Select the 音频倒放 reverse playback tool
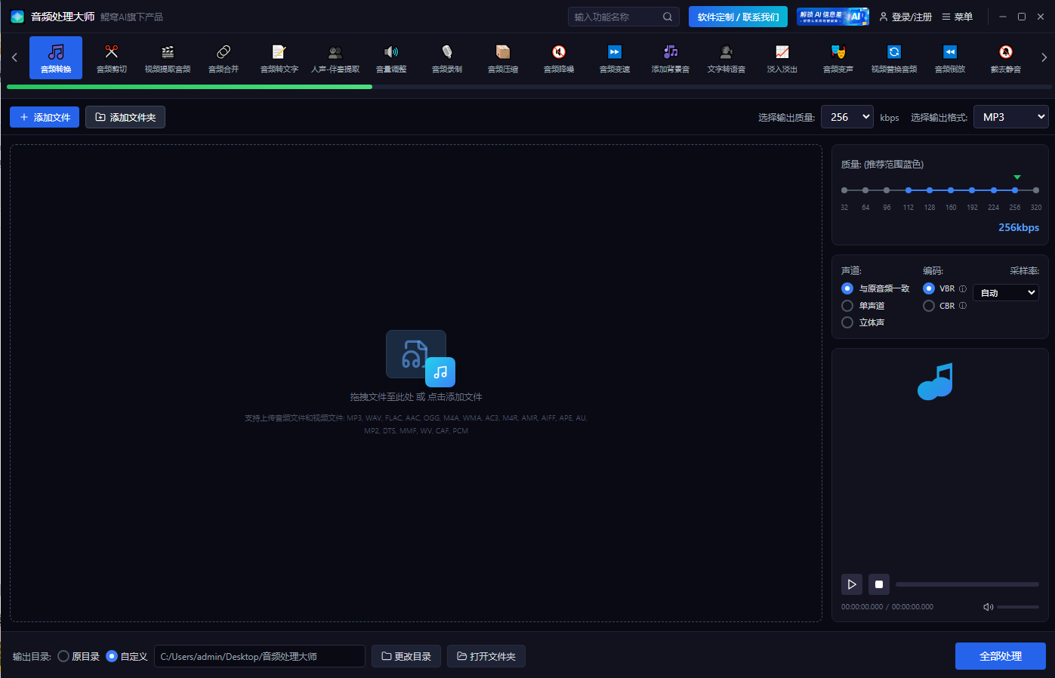 click(949, 57)
